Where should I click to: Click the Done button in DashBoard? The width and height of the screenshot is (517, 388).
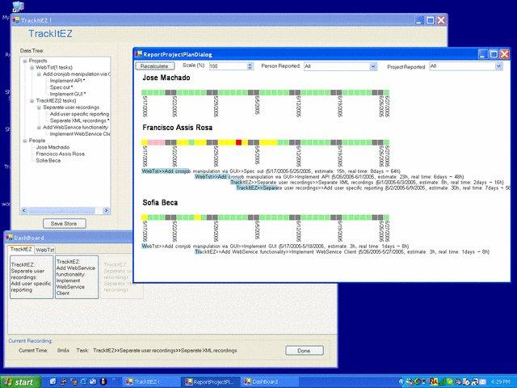point(304,351)
